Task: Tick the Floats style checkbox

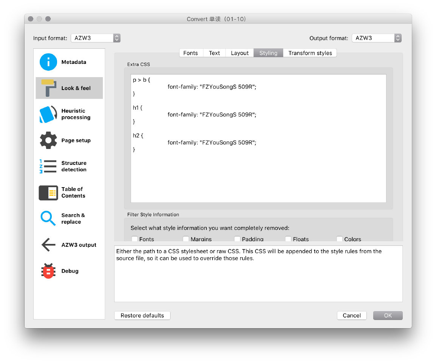Action: tap(288, 239)
